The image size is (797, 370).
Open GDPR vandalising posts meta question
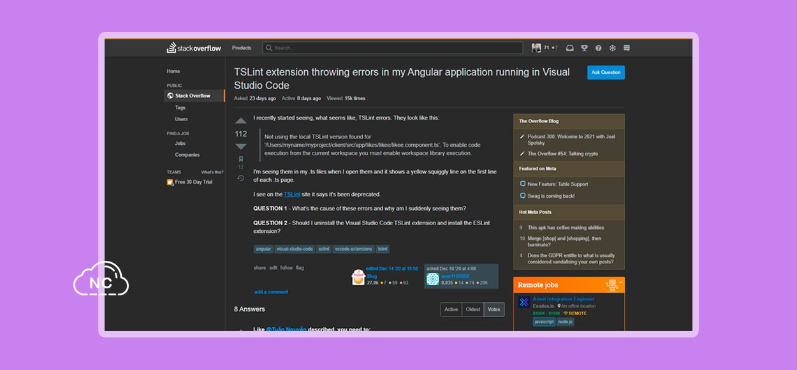pos(571,258)
